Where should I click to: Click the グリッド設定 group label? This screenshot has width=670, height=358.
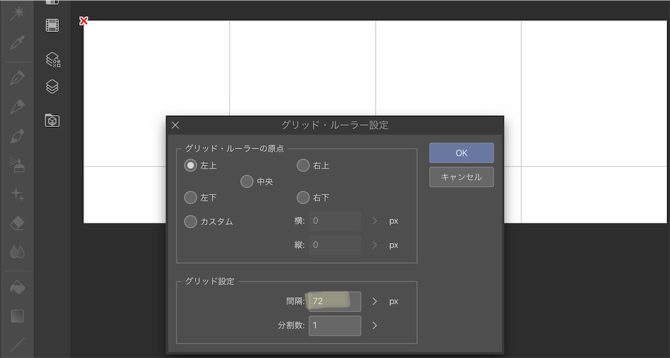coord(210,281)
